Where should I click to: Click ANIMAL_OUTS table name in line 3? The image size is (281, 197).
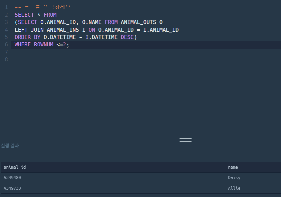(x=138, y=22)
